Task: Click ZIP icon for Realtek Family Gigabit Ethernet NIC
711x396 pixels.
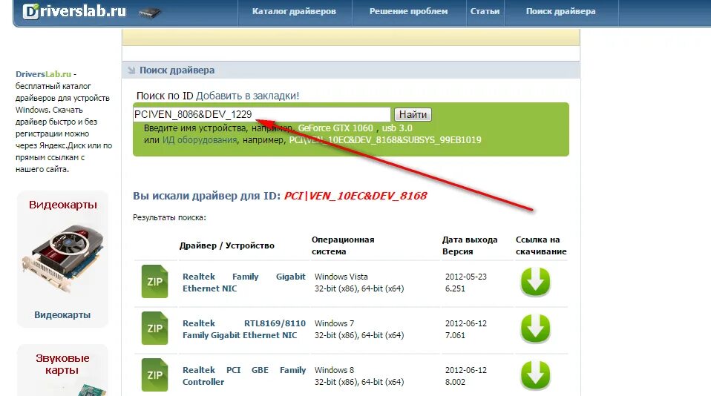Action: pyautogui.click(x=154, y=281)
